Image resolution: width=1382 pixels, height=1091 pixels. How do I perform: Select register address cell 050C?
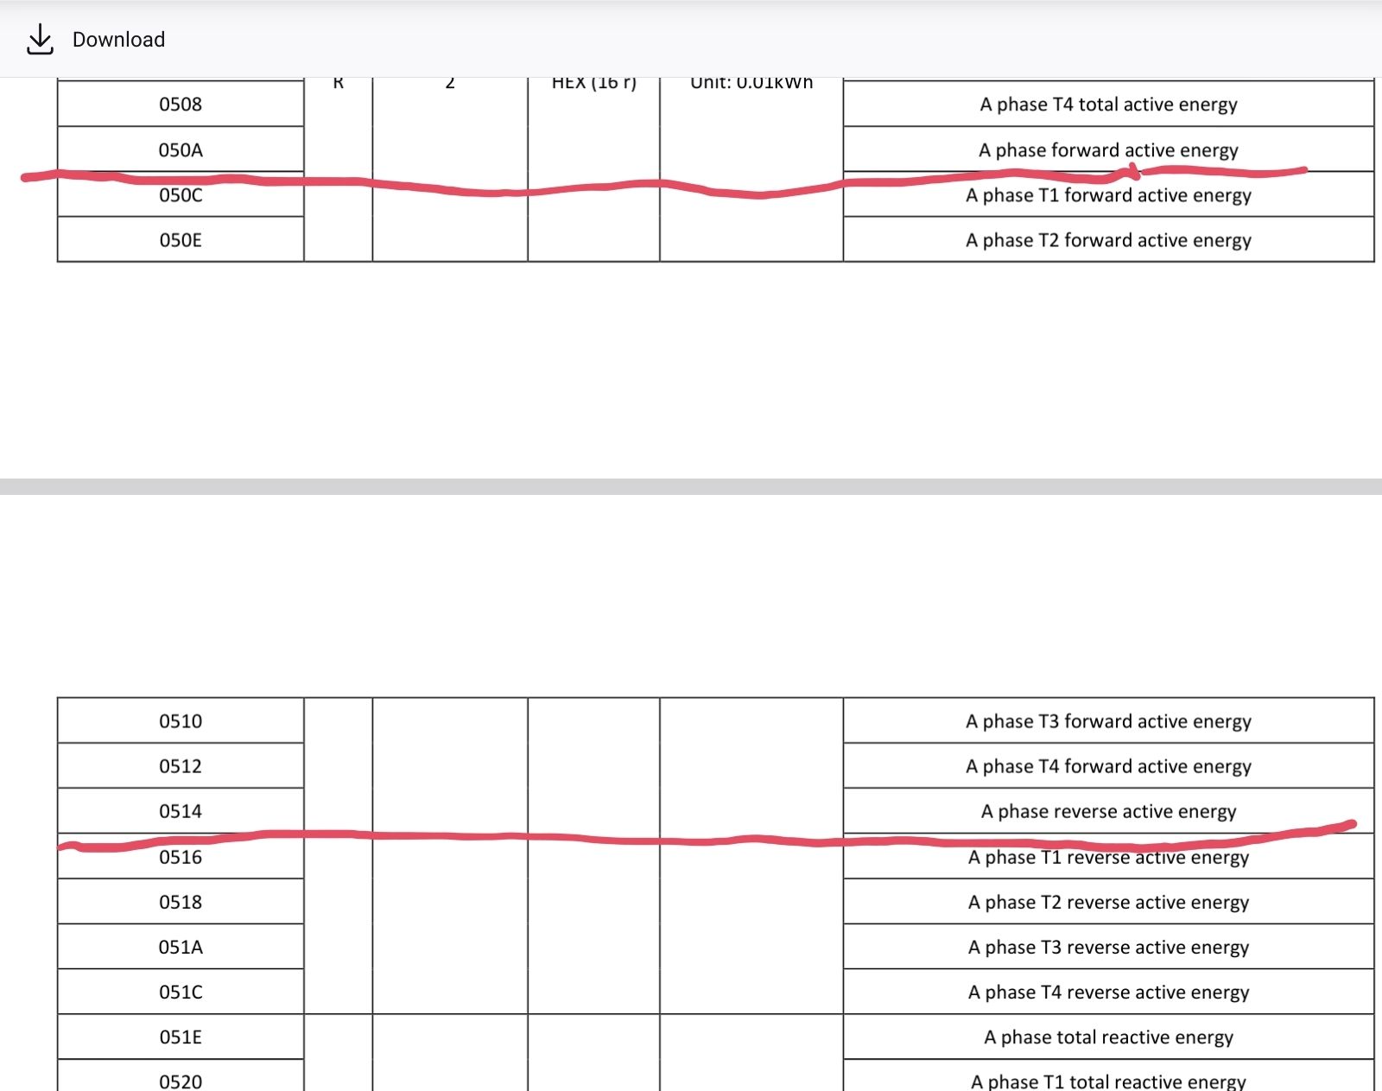(181, 194)
